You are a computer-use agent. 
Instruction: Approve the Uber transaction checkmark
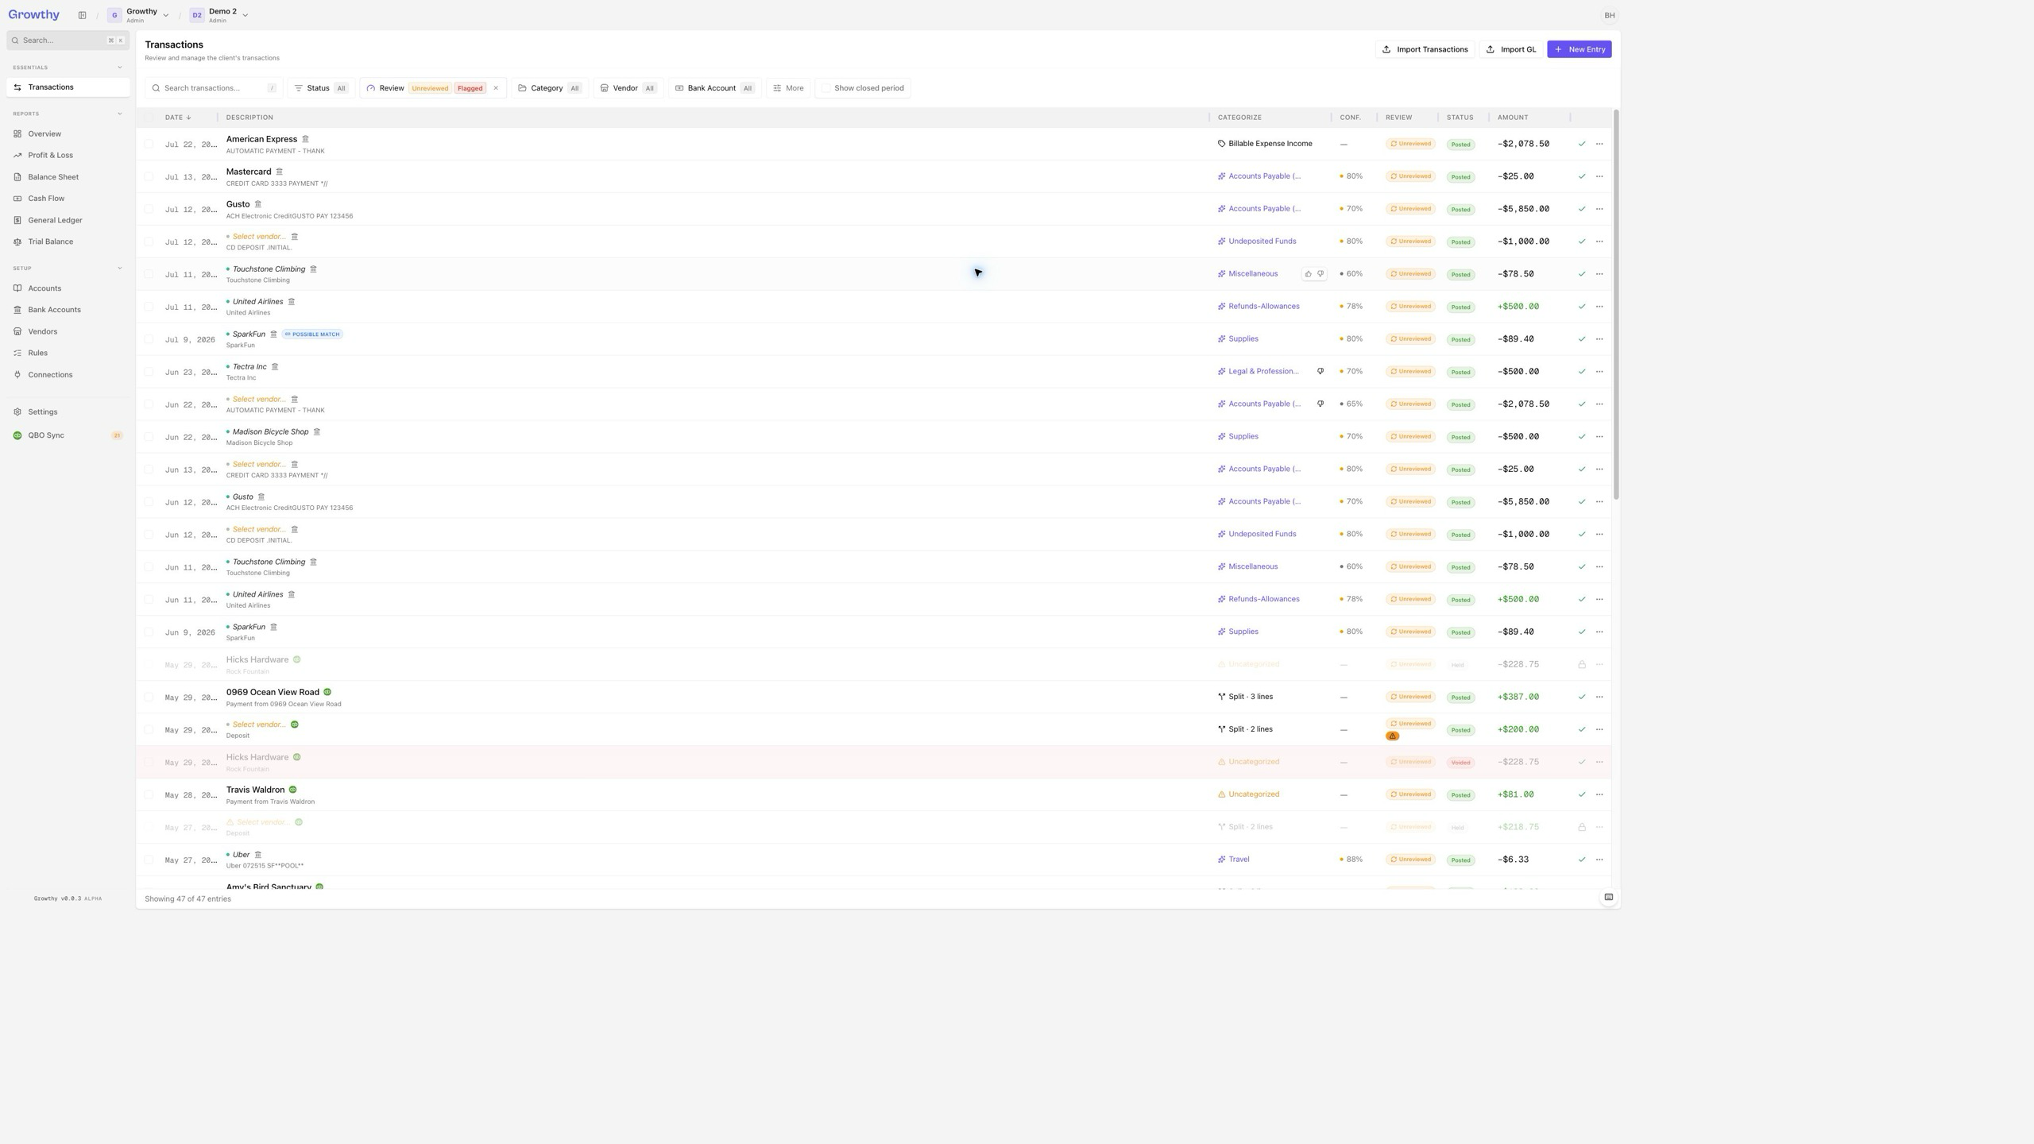[x=1581, y=860]
